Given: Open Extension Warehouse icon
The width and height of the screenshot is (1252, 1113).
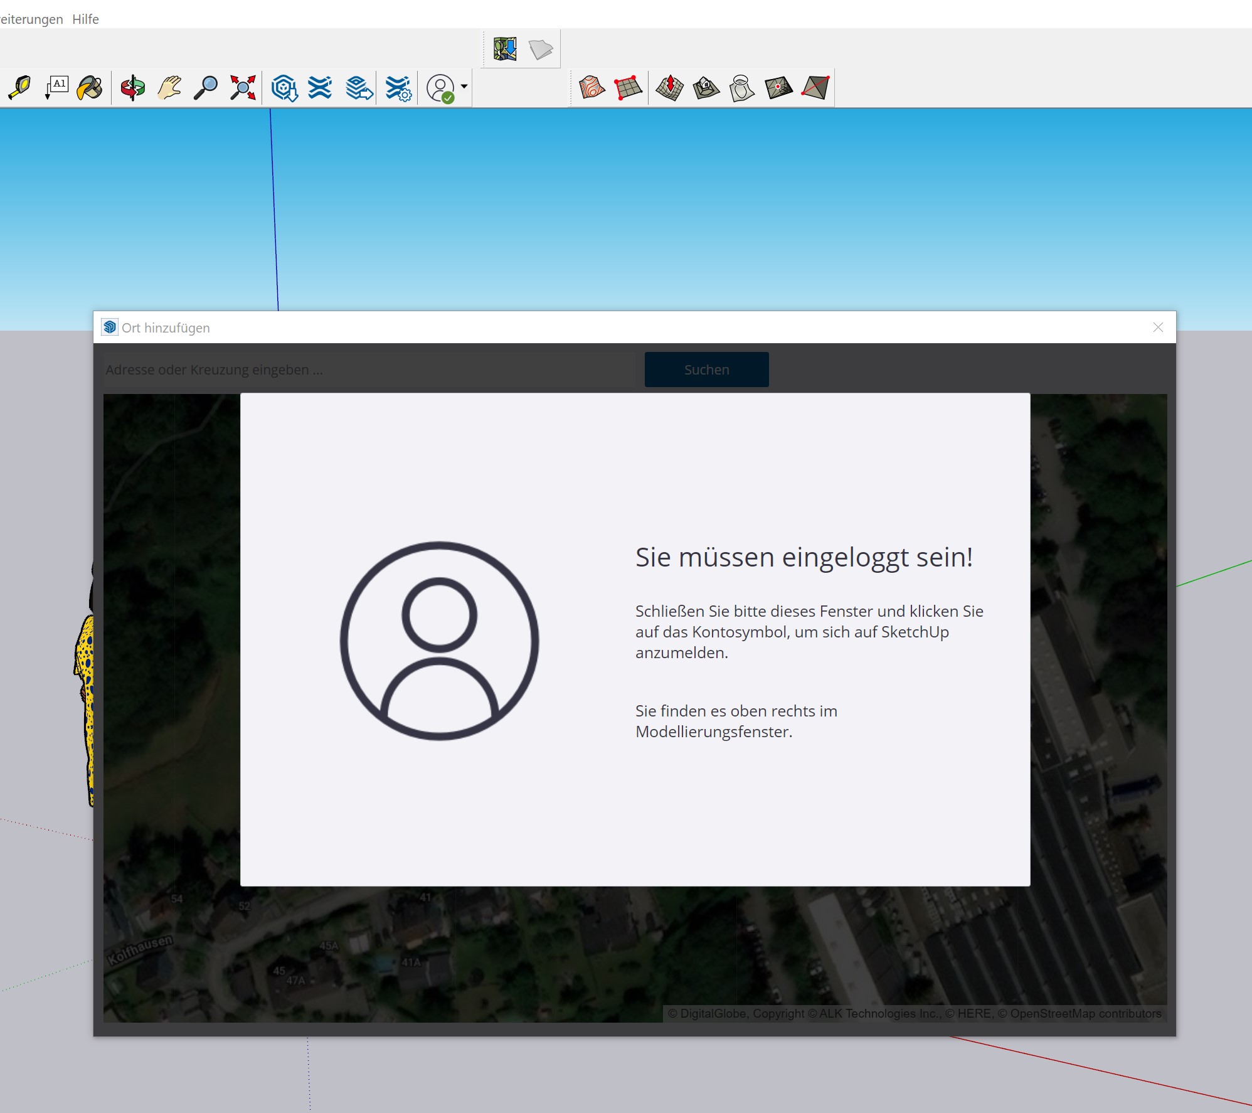Looking at the screenshot, I should click(321, 87).
